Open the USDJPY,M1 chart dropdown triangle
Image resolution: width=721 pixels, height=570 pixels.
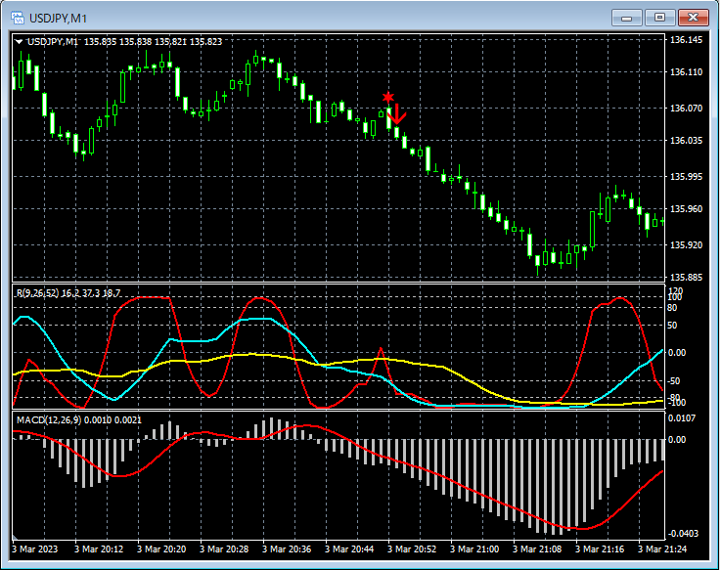coord(19,41)
